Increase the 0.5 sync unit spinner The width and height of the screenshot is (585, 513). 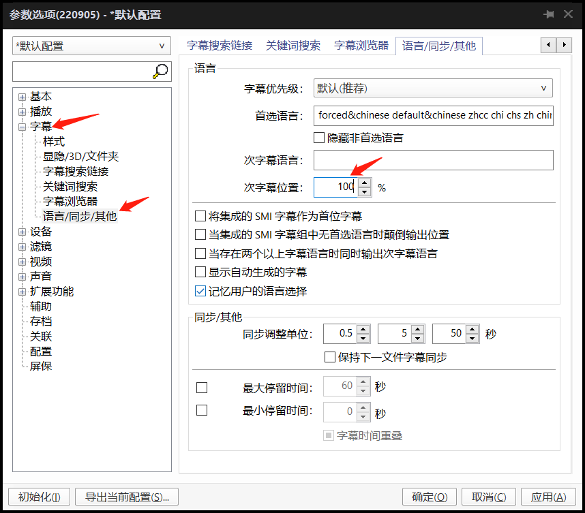tap(363, 329)
